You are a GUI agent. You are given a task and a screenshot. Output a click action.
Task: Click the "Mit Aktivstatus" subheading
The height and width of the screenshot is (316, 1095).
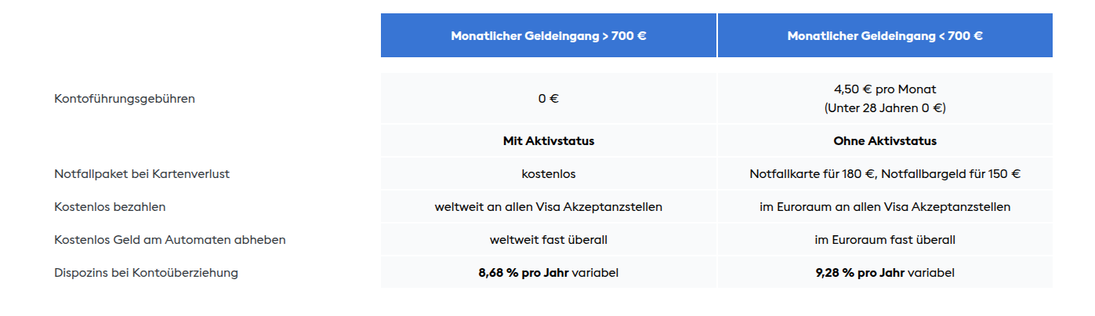548,141
